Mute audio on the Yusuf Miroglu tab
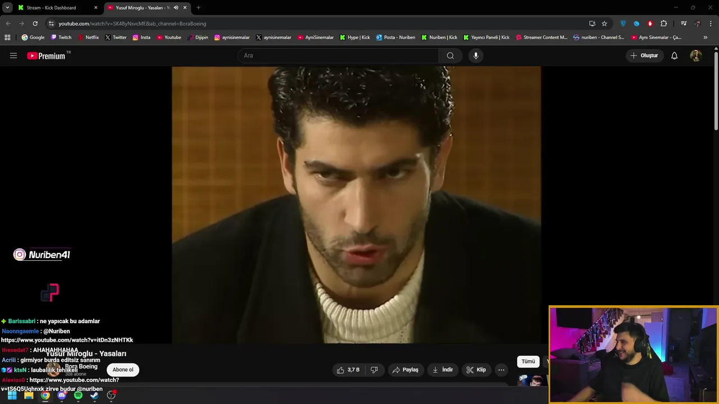 (x=176, y=8)
